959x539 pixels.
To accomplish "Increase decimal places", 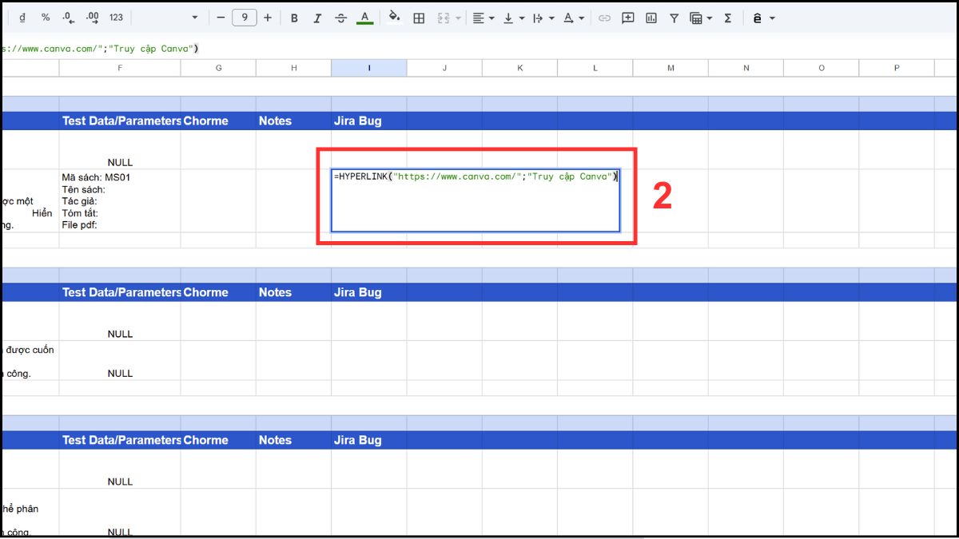I will (x=94, y=17).
